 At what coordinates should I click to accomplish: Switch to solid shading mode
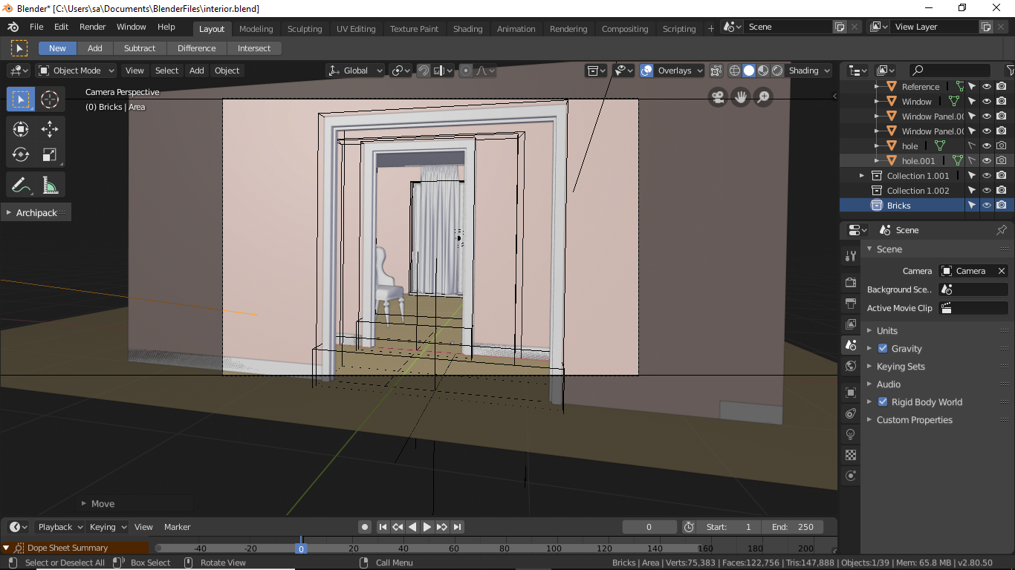click(749, 71)
